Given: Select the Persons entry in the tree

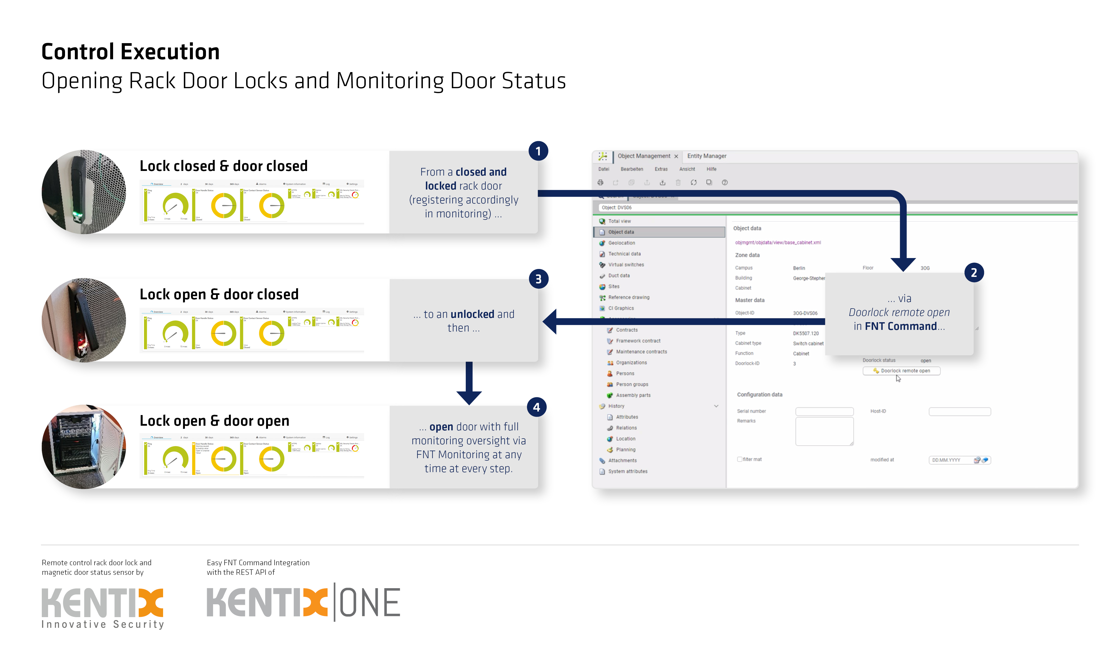Looking at the screenshot, I should click(x=625, y=374).
